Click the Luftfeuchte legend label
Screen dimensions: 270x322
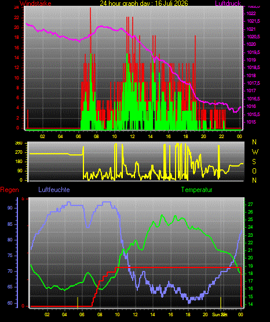click(x=54, y=190)
